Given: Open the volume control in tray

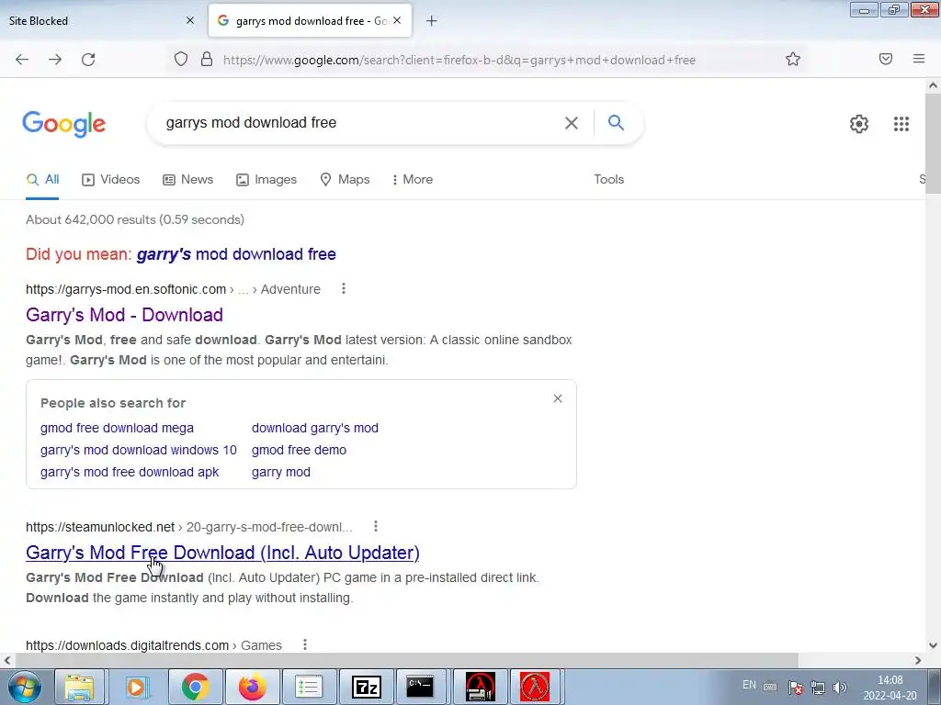Looking at the screenshot, I should (840, 688).
